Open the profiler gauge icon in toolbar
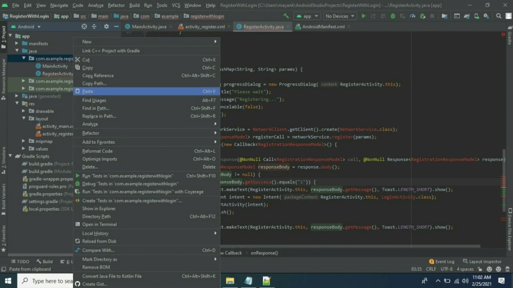513x288 pixels. tap(412, 16)
